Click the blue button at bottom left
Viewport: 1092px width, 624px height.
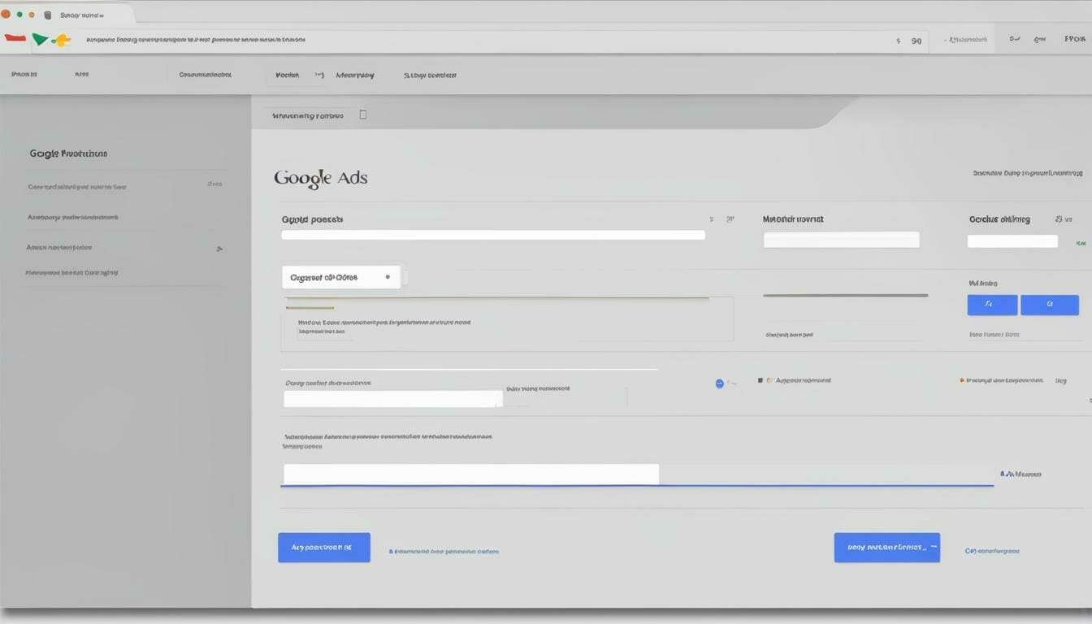click(x=323, y=548)
